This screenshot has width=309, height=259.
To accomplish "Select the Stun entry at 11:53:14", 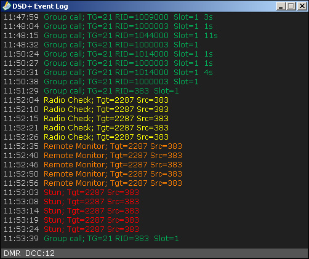I will coord(71,211).
